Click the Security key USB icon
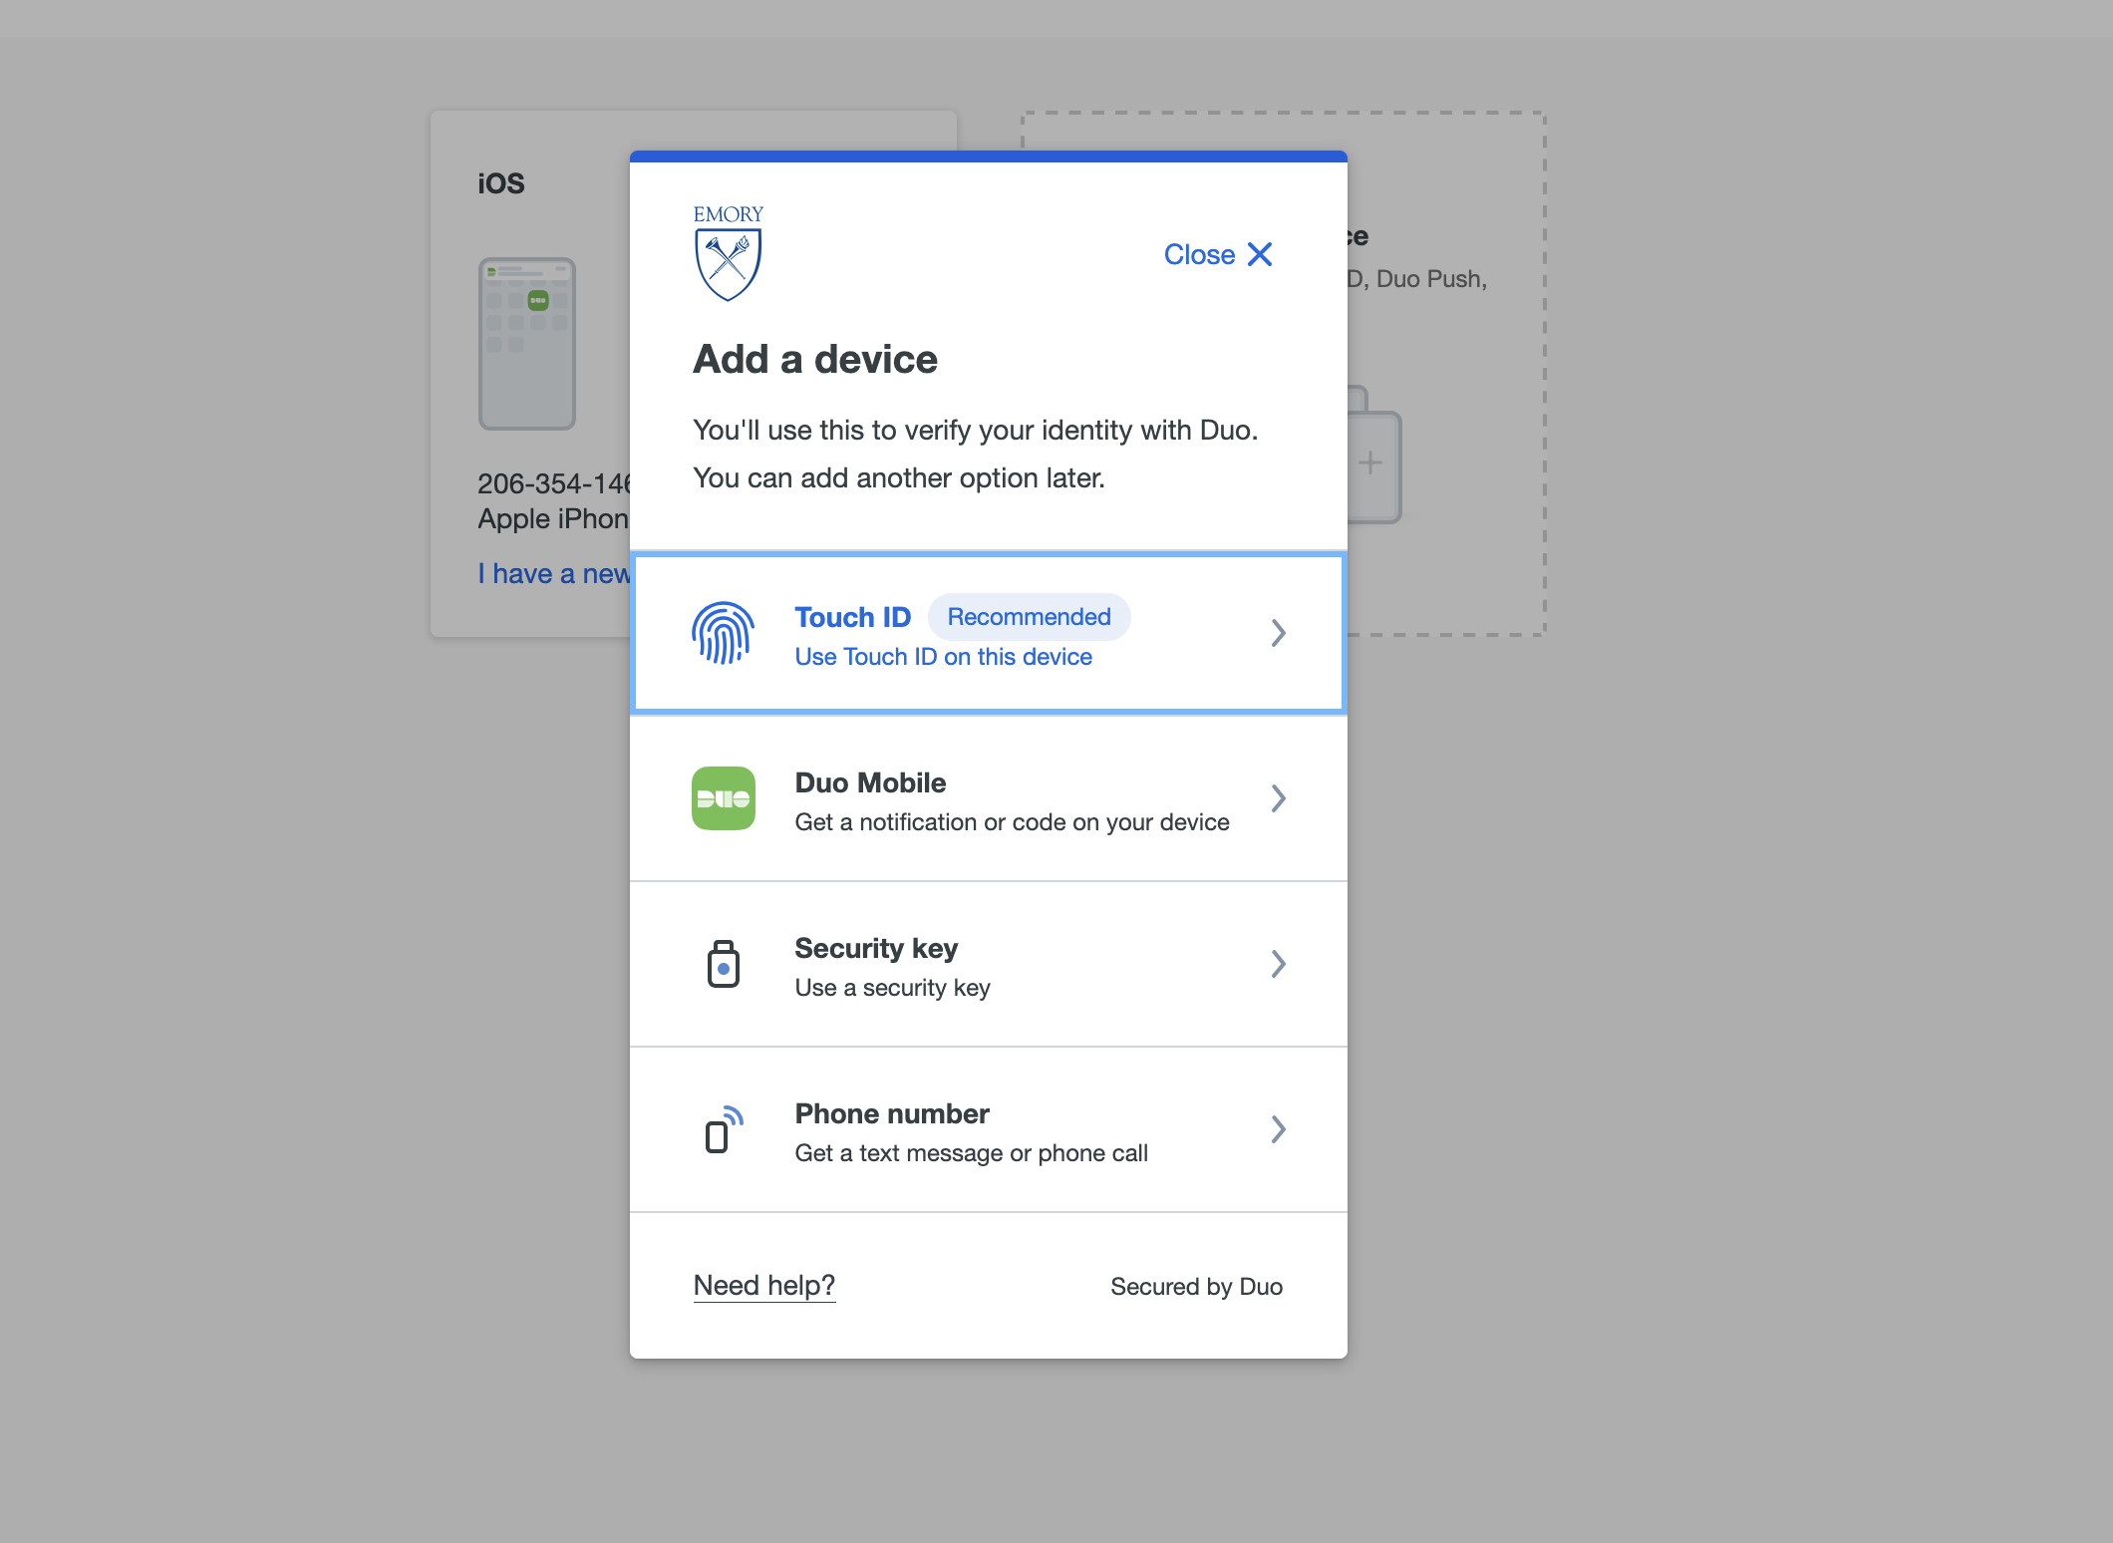 click(724, 964)
